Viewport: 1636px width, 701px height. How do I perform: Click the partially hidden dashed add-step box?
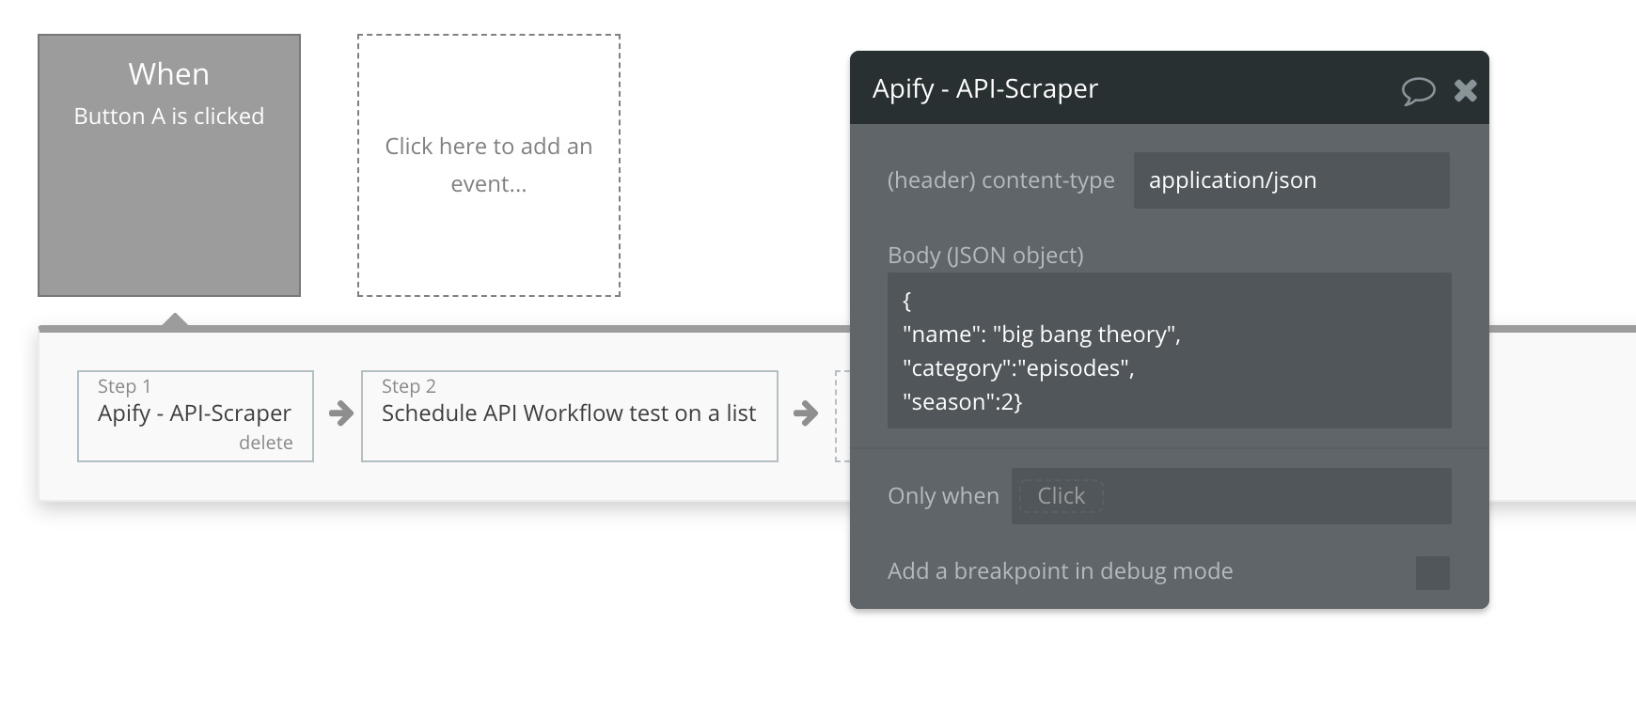[x=842, y=416]
